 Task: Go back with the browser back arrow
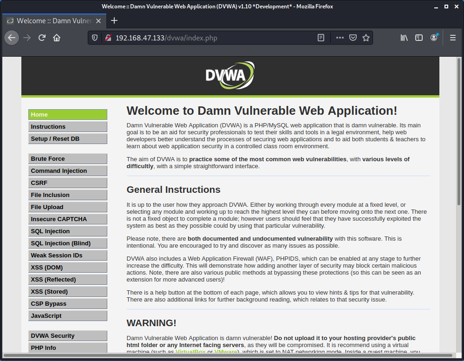(12, 38)
